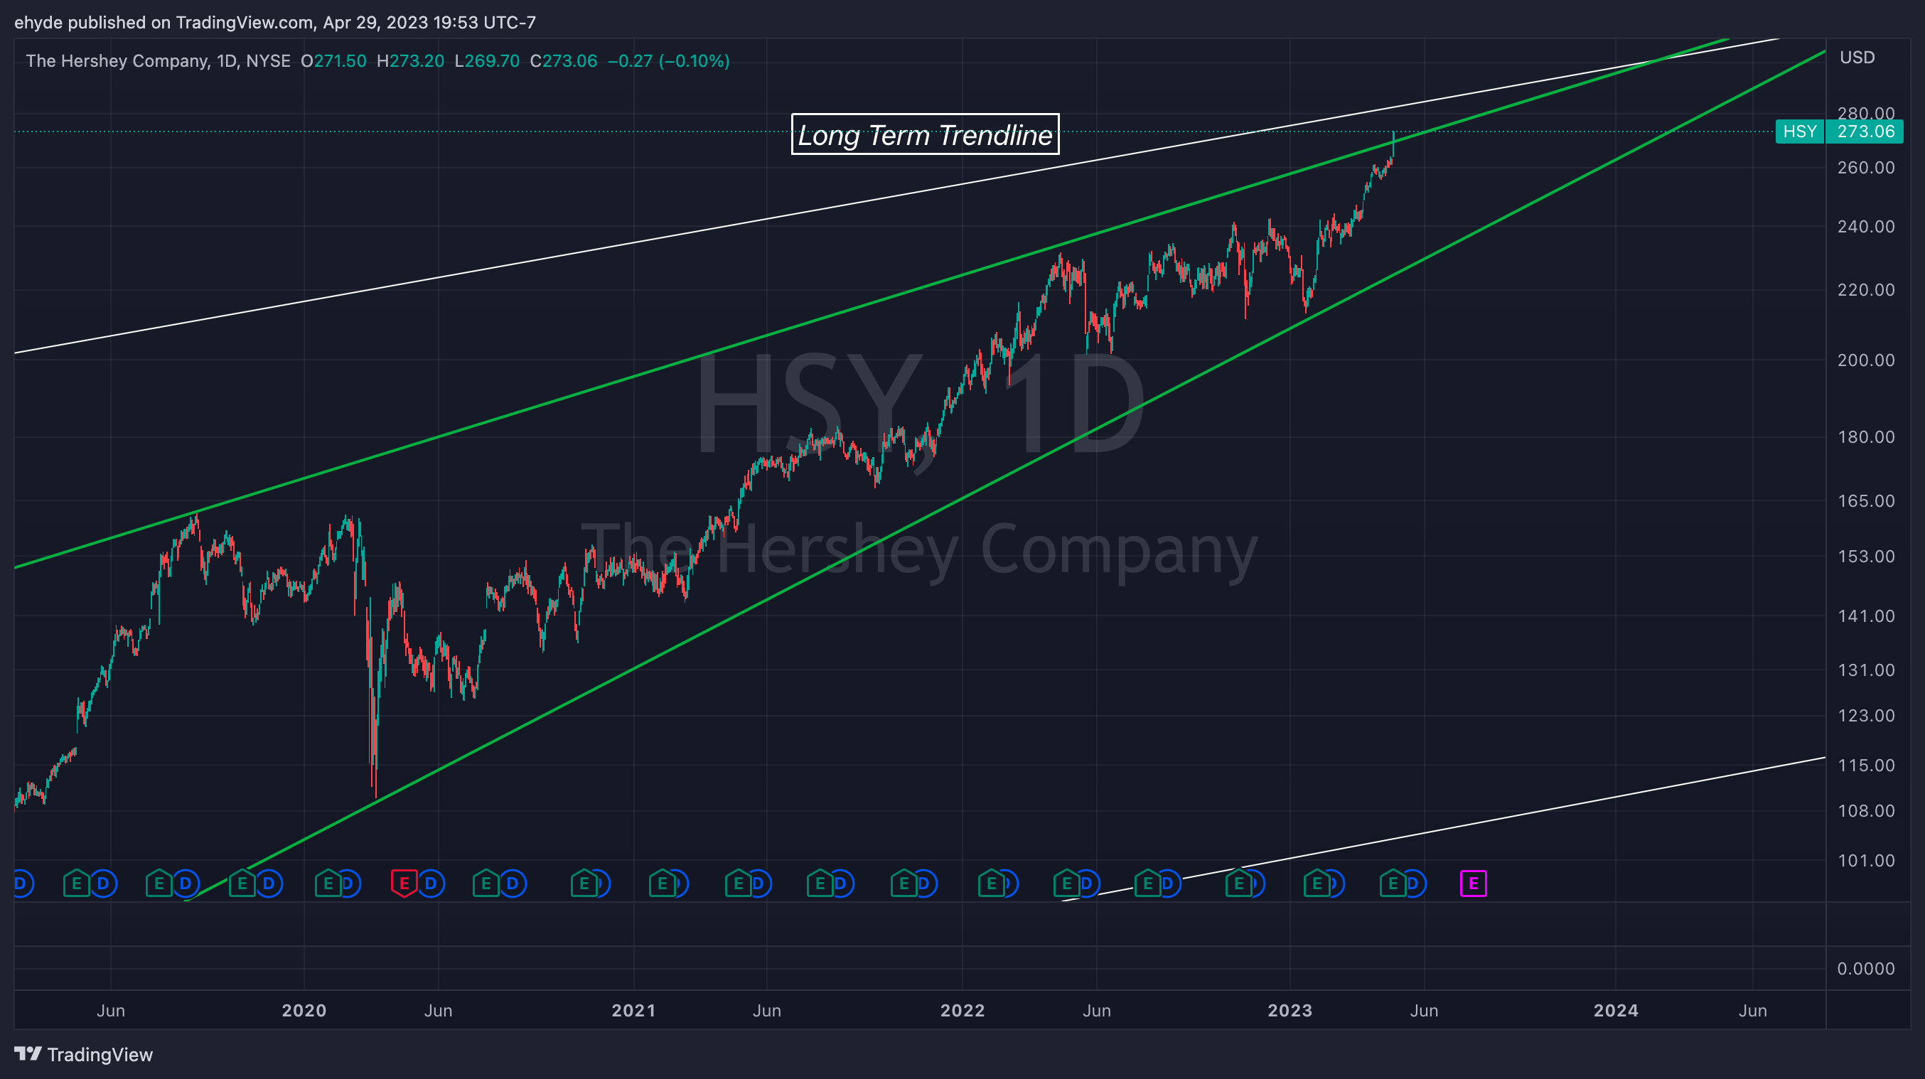Click the 141.00 price scale label
This screenshot has height=1079, width=1925.
point(1866,616)
